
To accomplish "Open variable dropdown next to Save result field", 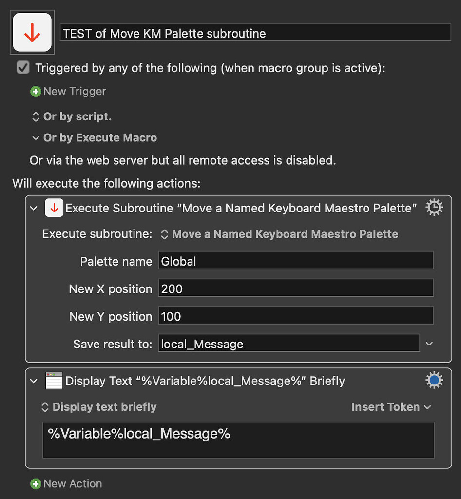I will [x=429, y=344].
